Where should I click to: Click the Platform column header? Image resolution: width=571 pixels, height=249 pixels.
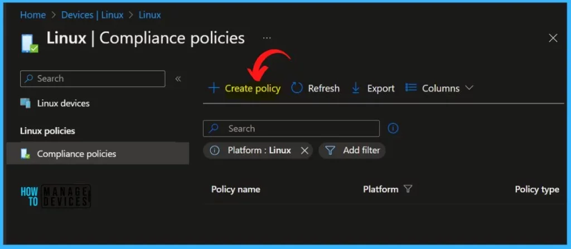coord(380,189)
